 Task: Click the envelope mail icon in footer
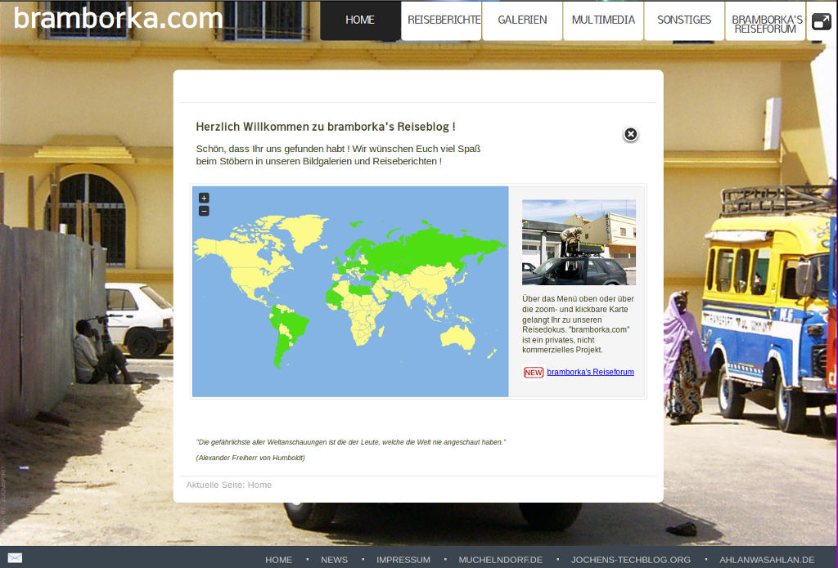click(15, 558)
